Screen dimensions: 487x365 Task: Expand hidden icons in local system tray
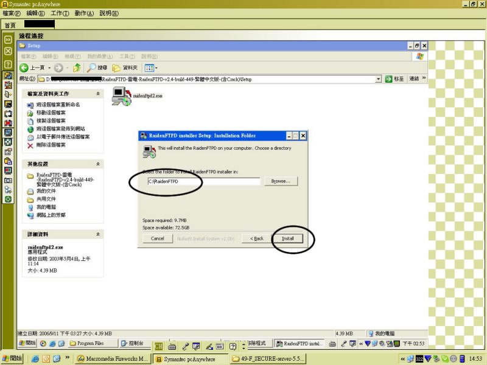[x=402, y=359]
